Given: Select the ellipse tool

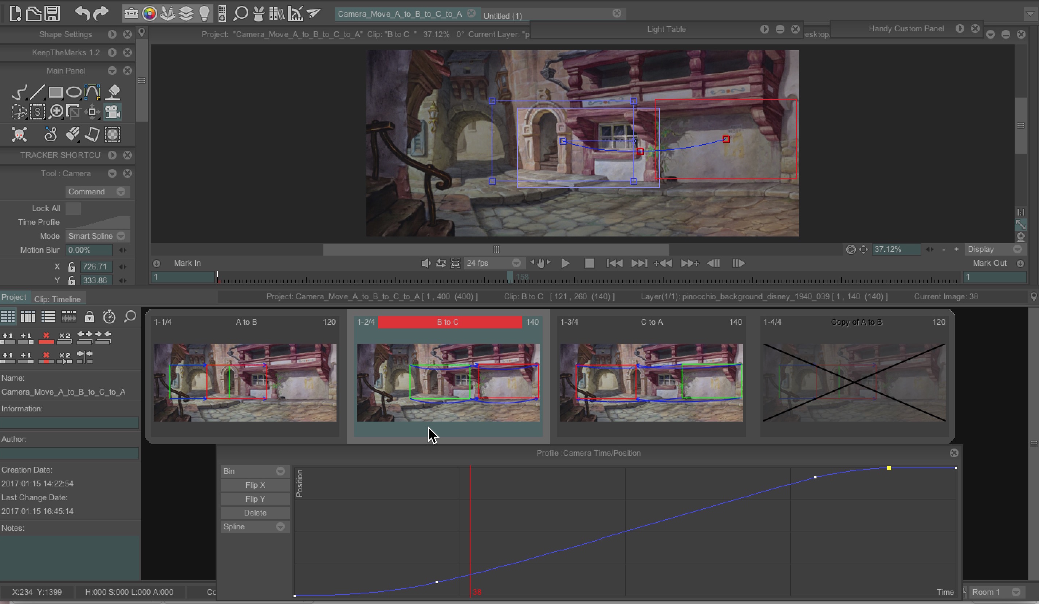Looking at the screenshot, I should point(74,92).
